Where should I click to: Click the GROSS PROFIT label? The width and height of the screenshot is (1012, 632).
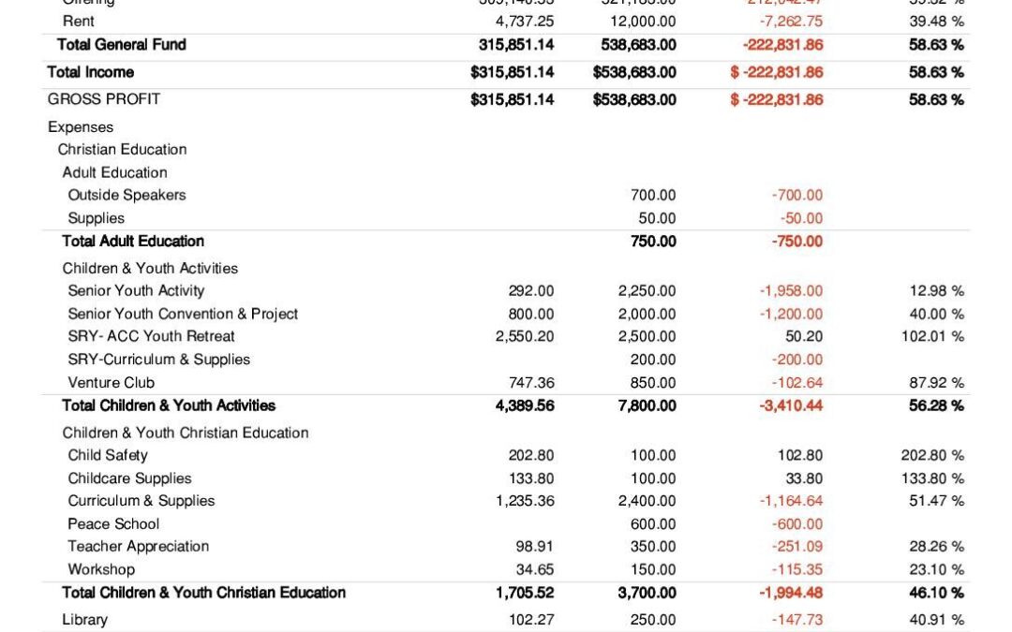point(104,99)
